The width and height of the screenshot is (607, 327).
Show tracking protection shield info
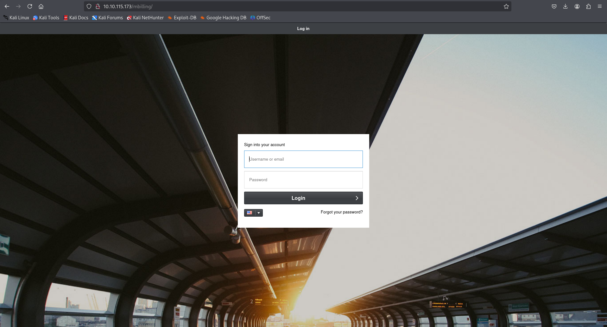click(89, 6)
